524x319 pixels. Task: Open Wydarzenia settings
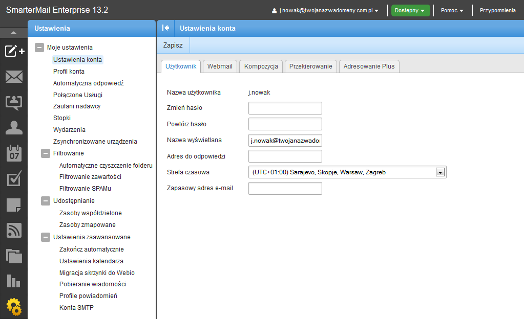pyautogui.click(x=69, y=129)
